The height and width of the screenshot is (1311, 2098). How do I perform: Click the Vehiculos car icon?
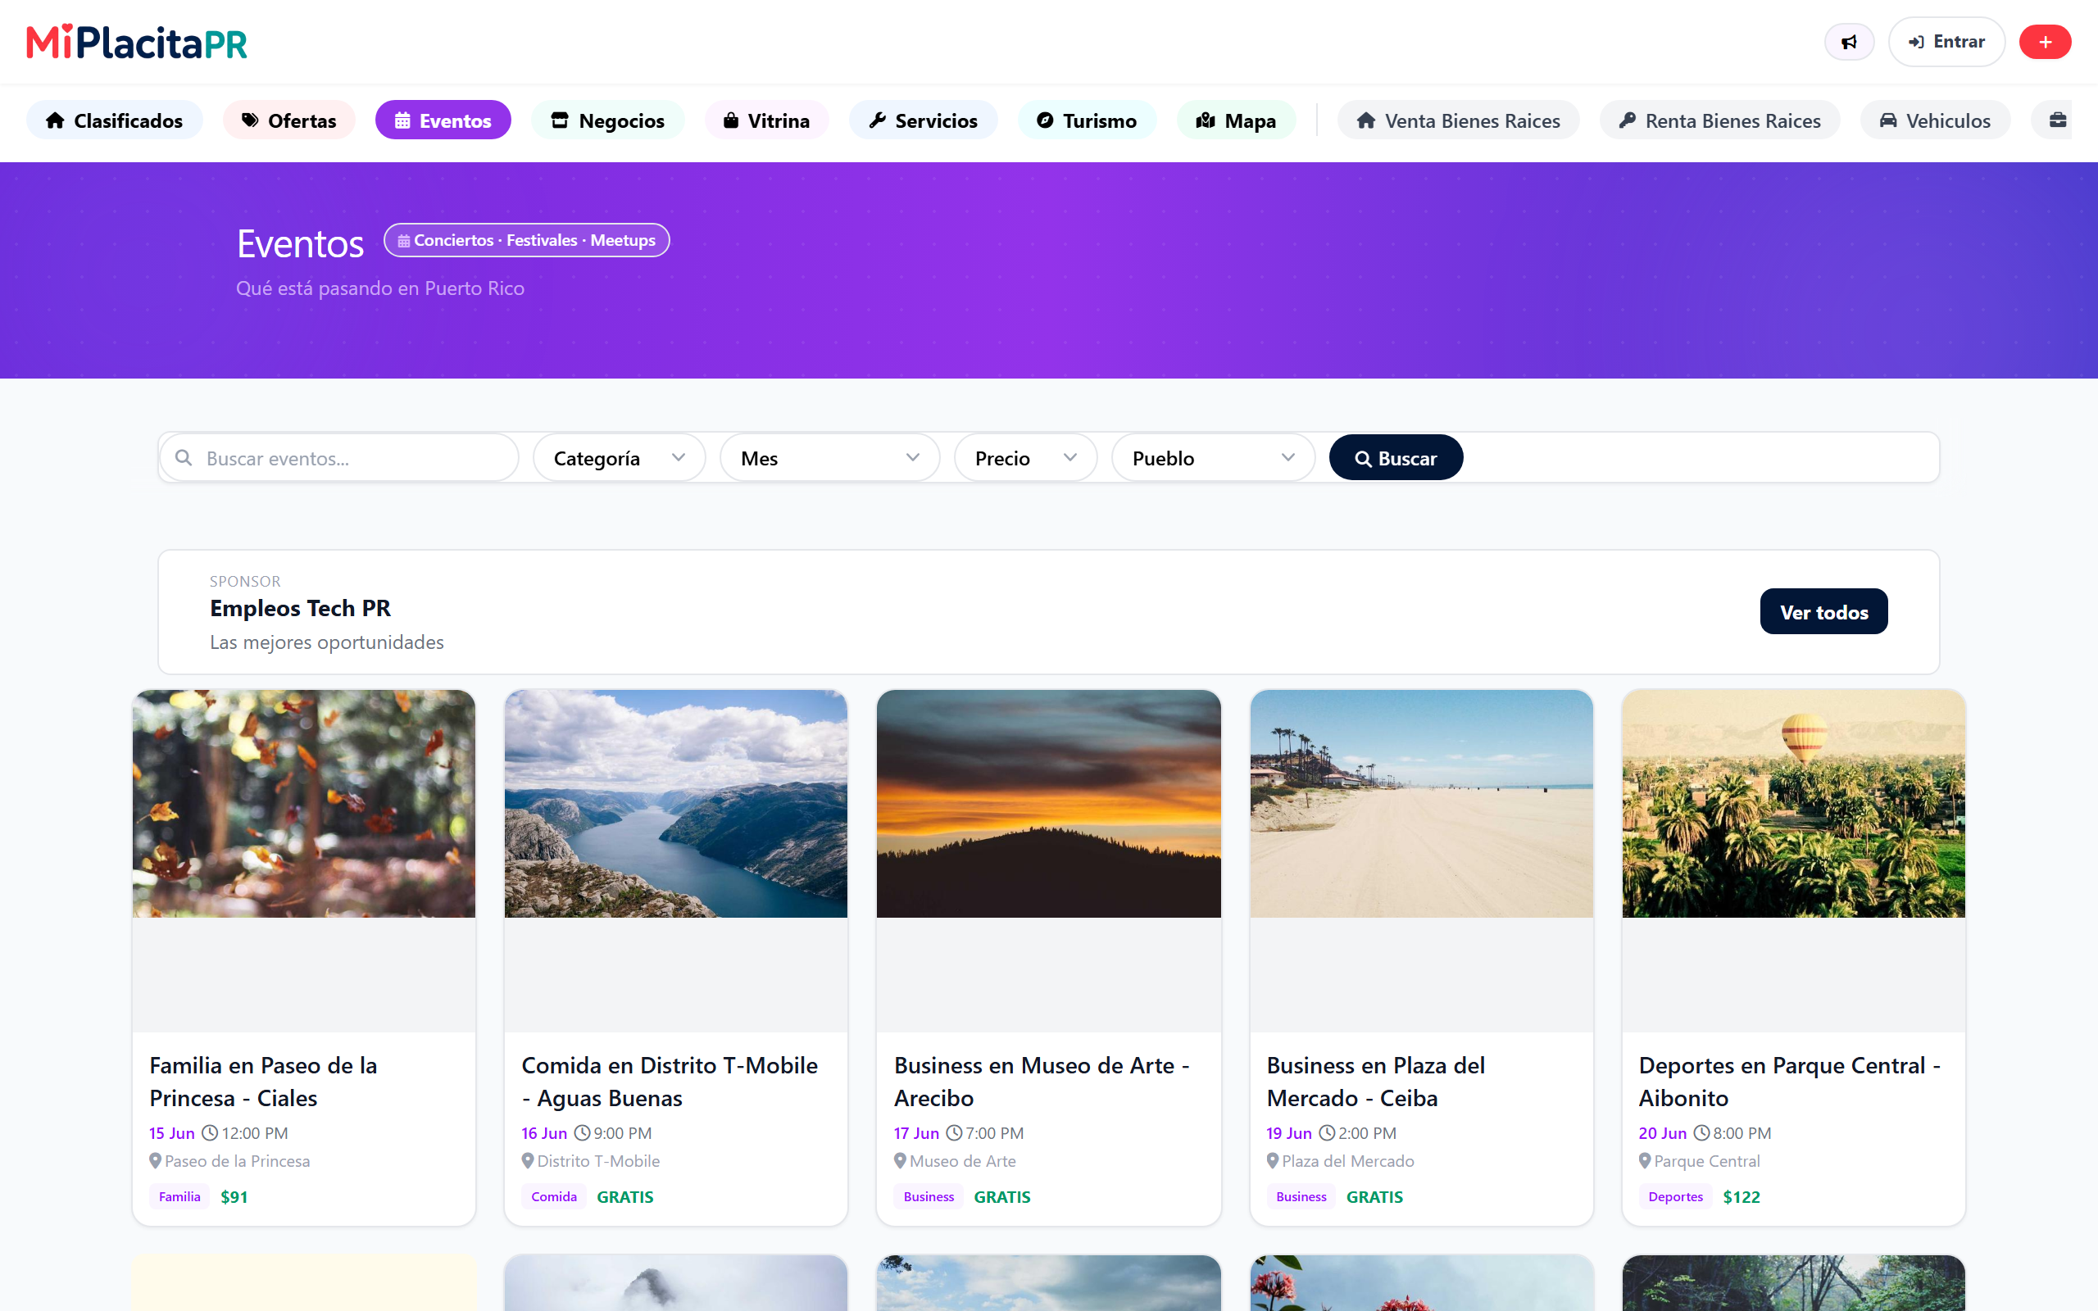[1887, 120]
